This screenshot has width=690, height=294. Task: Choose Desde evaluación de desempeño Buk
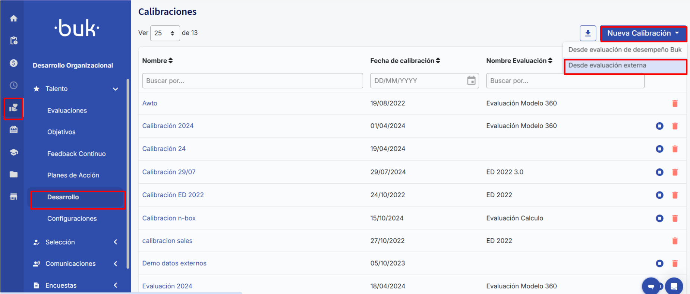click(x=624, y=50)
